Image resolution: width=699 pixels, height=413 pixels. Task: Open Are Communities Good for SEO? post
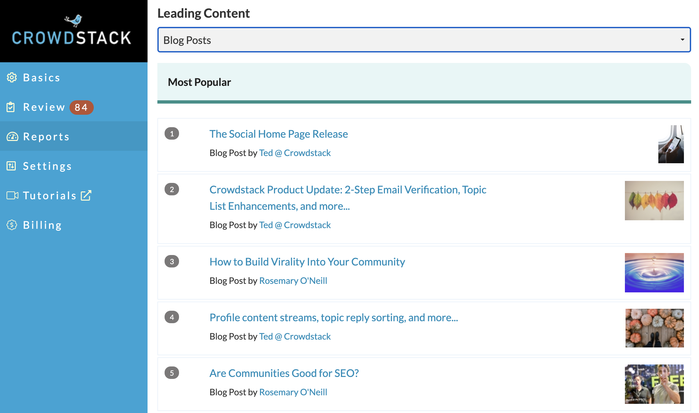(284, 373)
